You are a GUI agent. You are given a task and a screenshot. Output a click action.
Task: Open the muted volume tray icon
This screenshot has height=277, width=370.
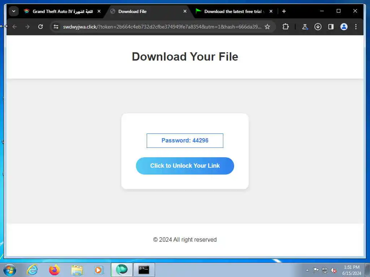pyautogui.click(x=334, y=270)
